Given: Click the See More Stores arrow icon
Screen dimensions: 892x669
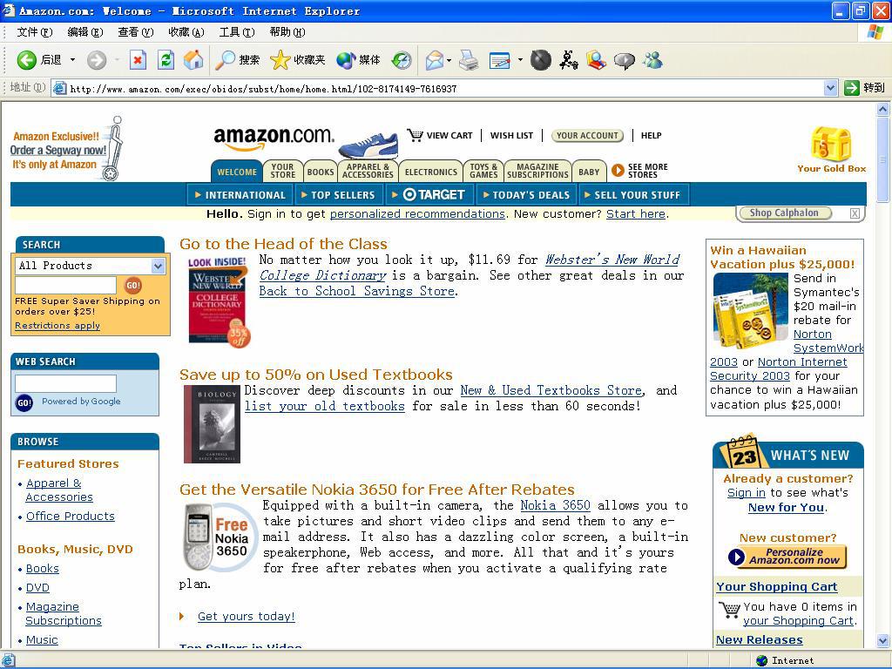Looking at the screenshot, I should click(618, 170).
